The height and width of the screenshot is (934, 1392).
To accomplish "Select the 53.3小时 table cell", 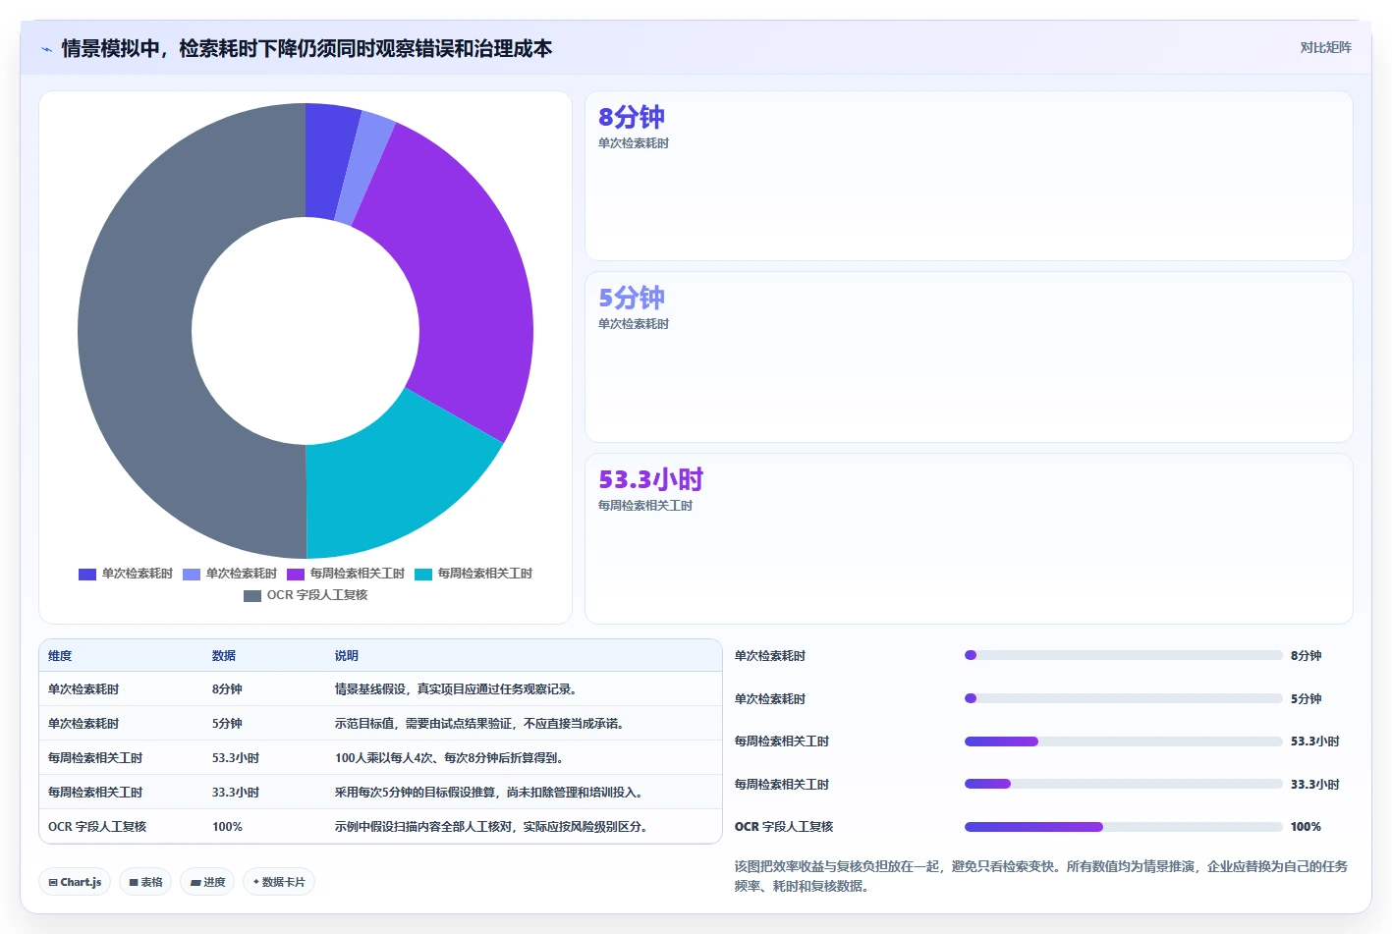I will click(236, 758).
